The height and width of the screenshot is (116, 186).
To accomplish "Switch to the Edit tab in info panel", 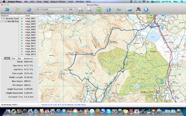I will point(19,58).
